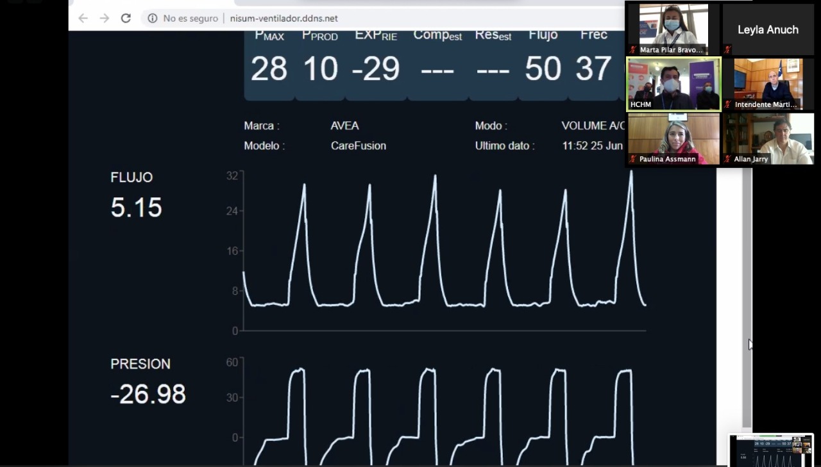Click muted mic icon on Paulina Assmann
The height and width of the screenshot is (467, 821).
pos(634,159)
